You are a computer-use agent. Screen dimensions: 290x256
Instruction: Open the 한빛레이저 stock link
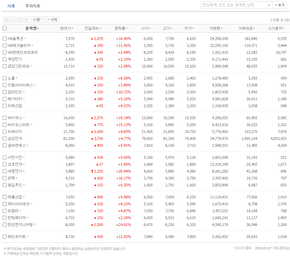click(17, 218)
